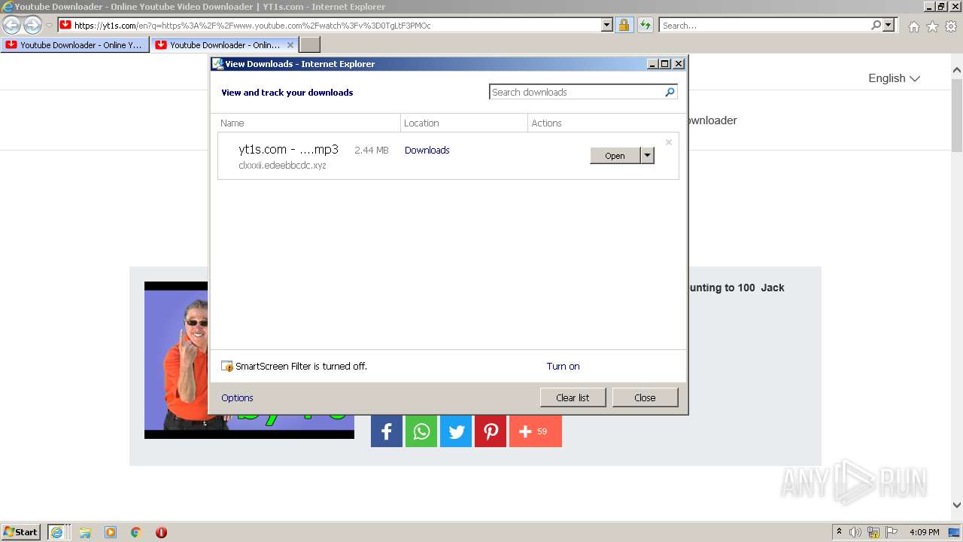Switch to first Youtube Downloader tab
The height and width of the screenshot is (542, 963).
[x=74, y=45]
